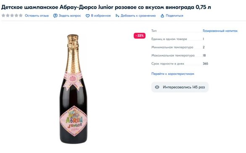Click the first rating star

3,16
